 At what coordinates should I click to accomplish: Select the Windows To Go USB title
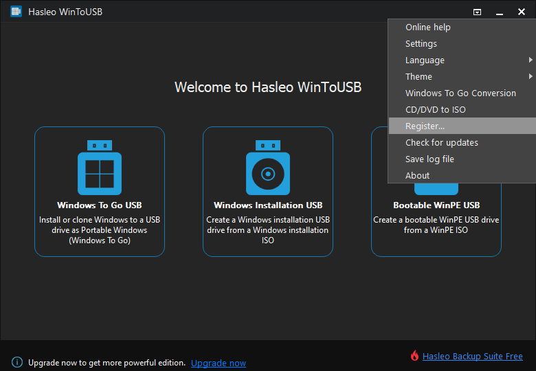[x=100, y=205]
